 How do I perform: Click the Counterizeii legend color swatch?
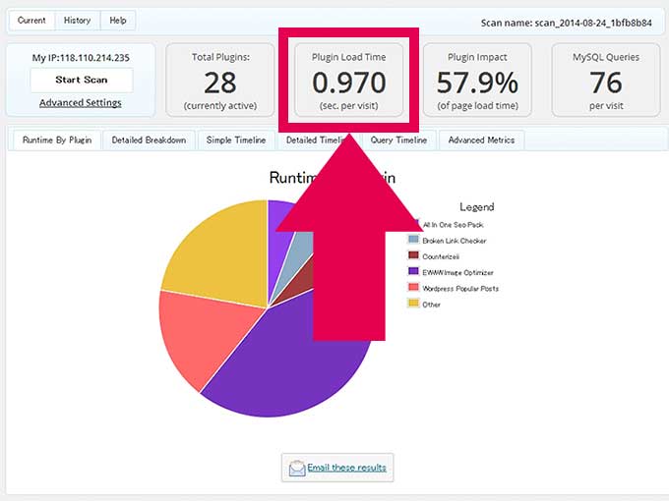(413, 256)
